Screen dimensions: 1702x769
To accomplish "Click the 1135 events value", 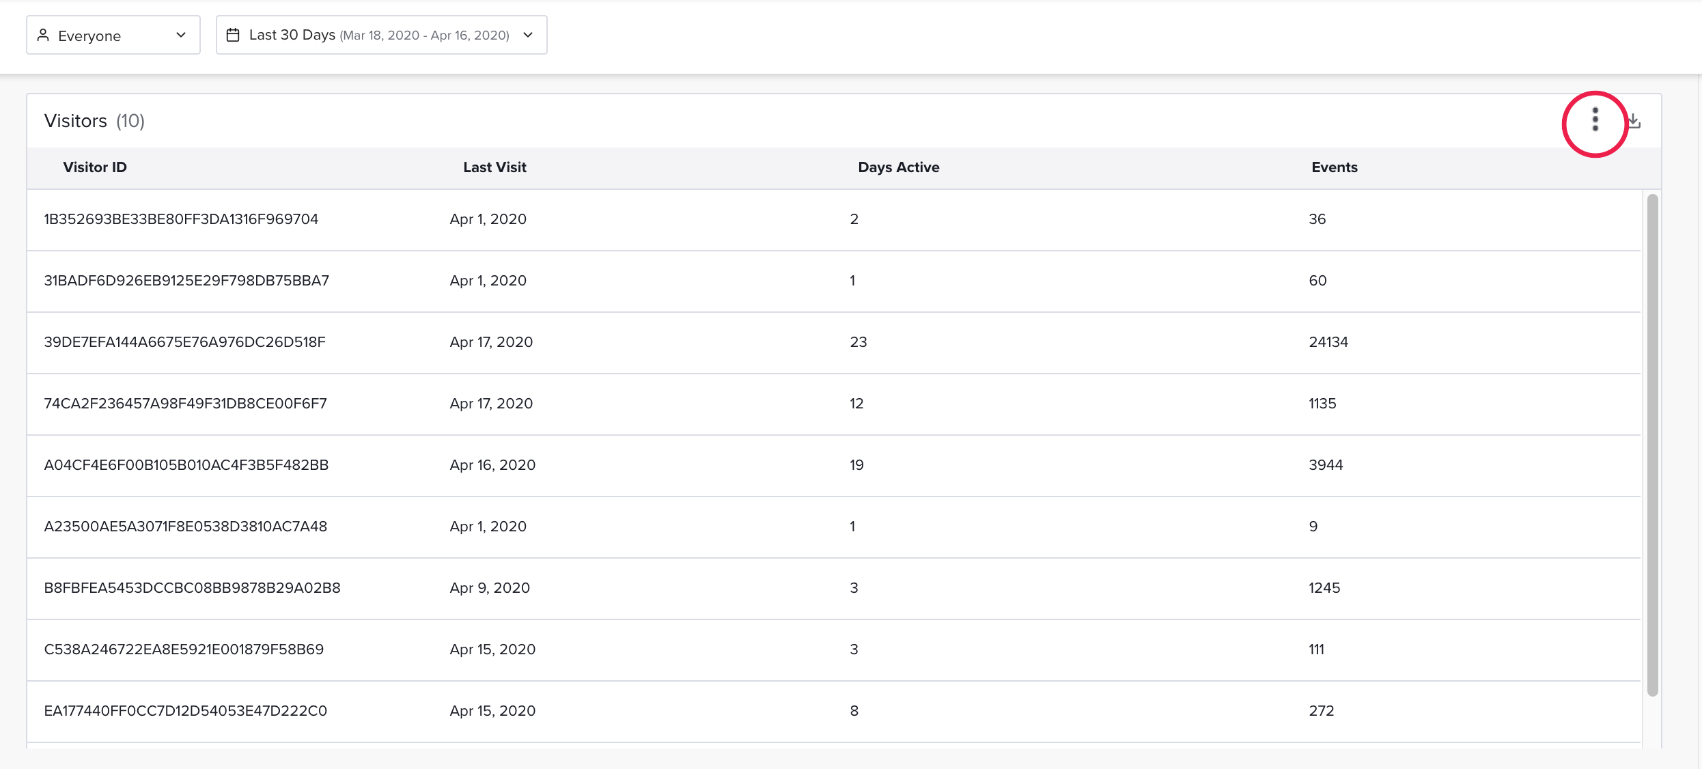I will (x=1322, y=404).
